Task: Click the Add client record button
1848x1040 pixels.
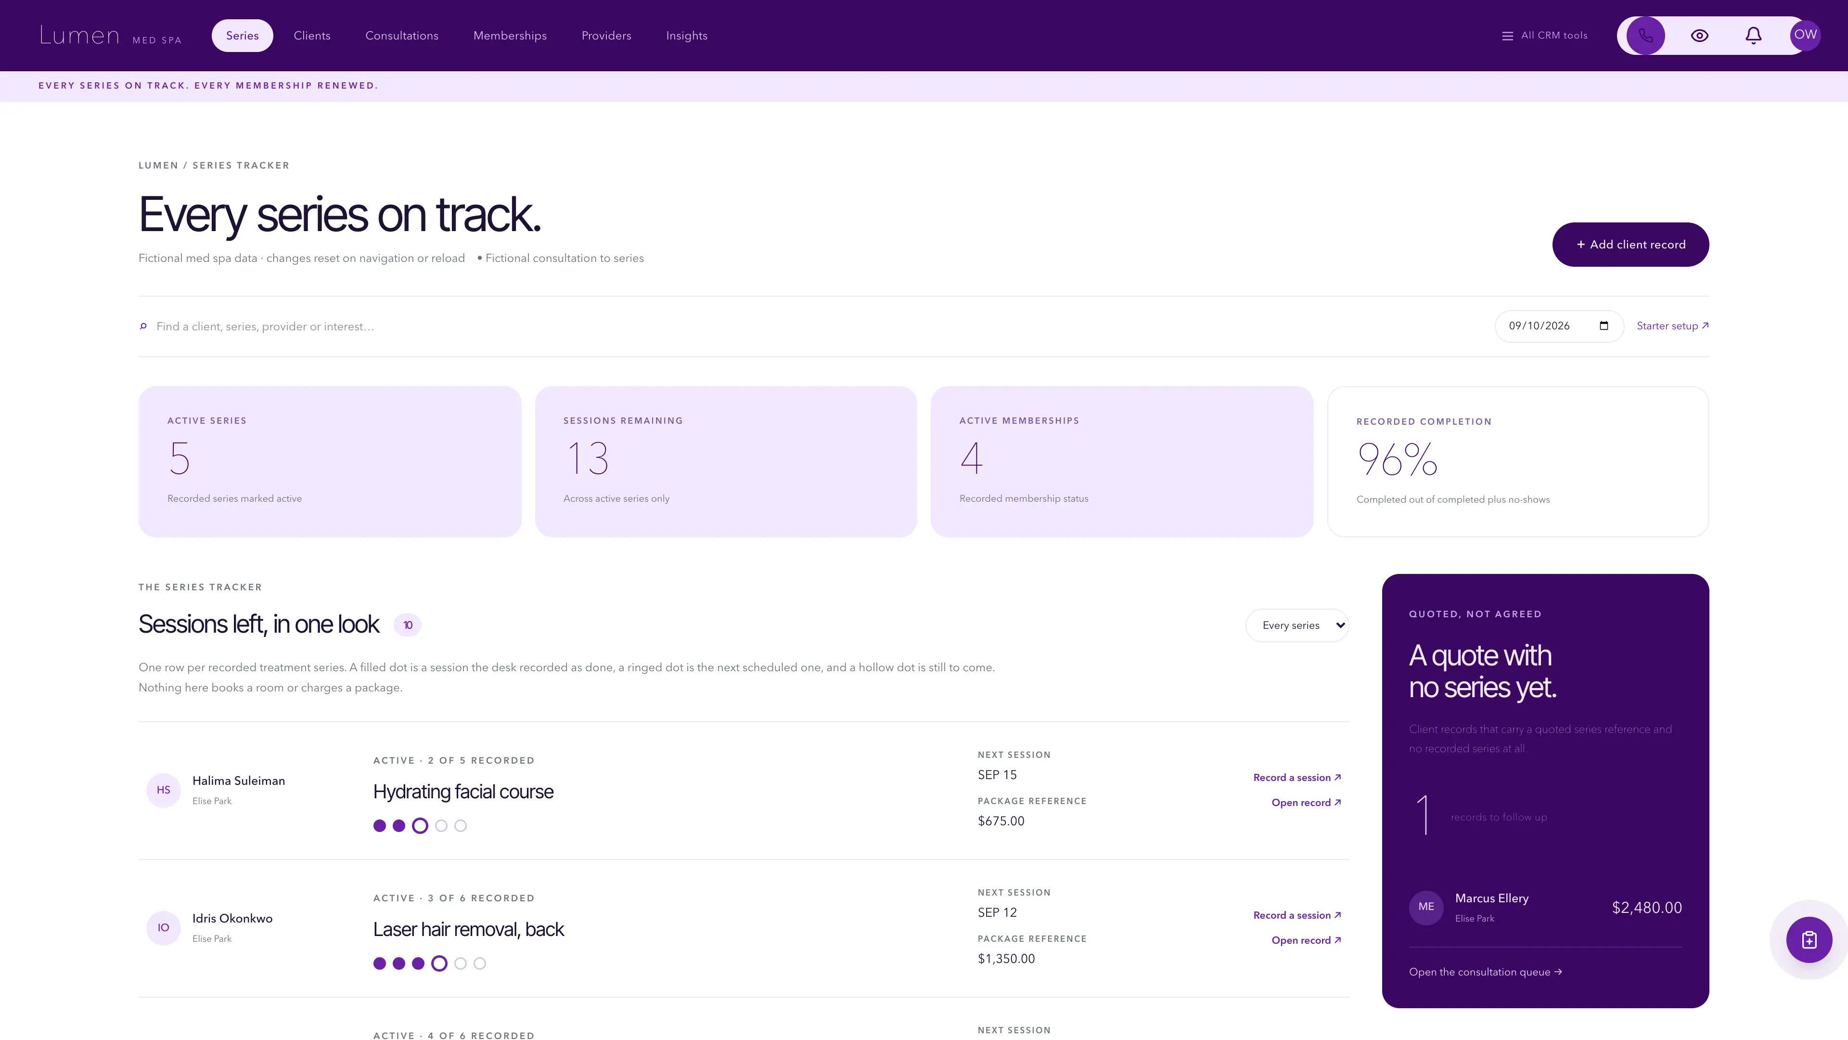Action: click(x=1630, y=245)
